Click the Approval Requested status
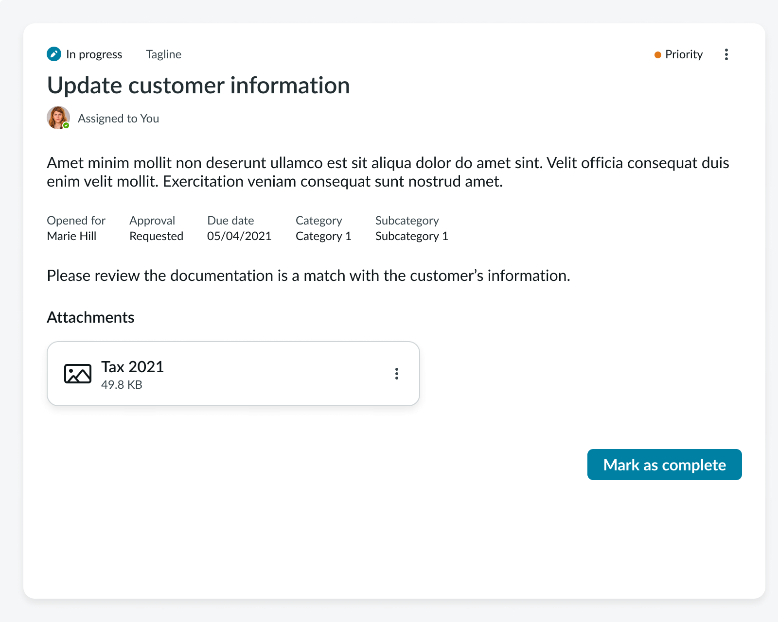This screenshot has height=622, width=778. 156,236
